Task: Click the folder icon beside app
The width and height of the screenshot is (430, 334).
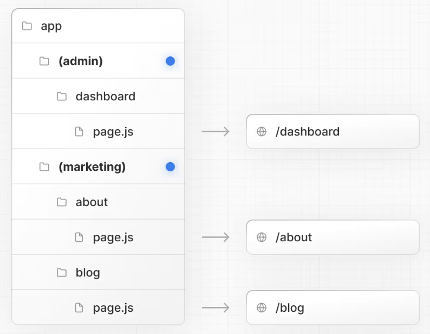Action: click(27, 26)
